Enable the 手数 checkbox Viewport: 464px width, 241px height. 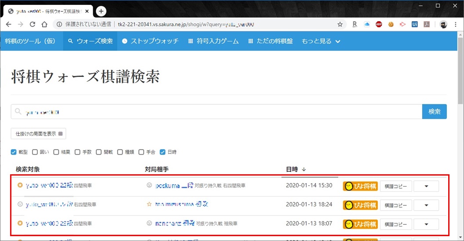pyautogui.click(x=77, y=152)
